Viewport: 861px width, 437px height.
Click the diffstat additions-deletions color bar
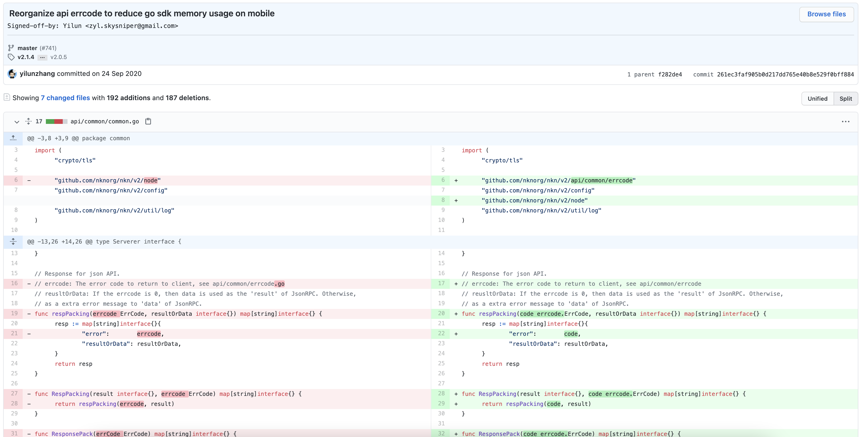tap(56, 122)
